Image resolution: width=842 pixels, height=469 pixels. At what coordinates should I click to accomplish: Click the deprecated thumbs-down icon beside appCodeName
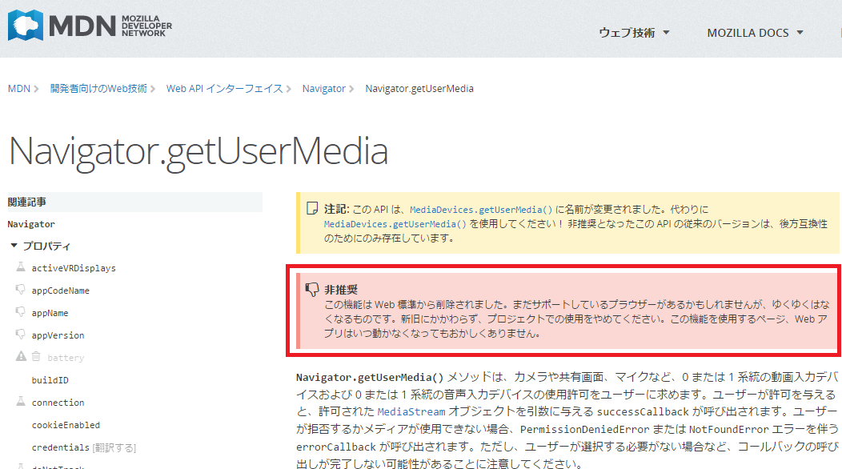click(x=20, y=290)
